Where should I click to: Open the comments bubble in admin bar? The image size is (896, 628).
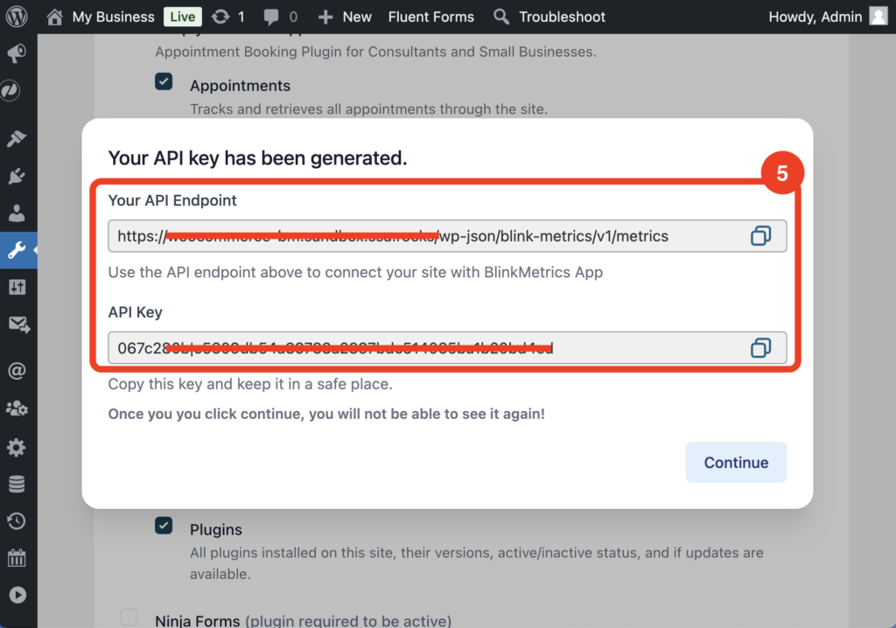[280, 17]
